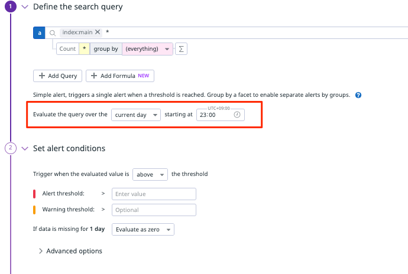Click the step 2 circle marker
This screenshot has width=408, height=274.
click(11, 148)
